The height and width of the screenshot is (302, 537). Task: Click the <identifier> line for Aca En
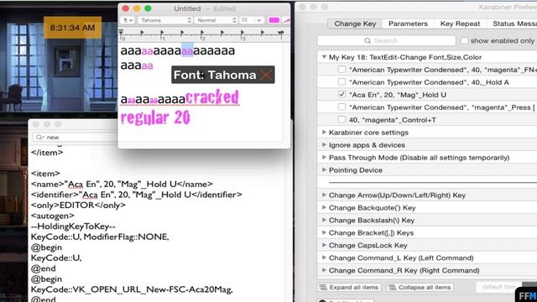(136, 195)
